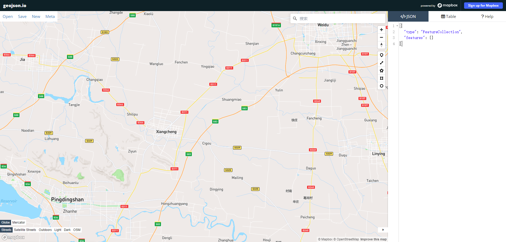Select the draw point marker tool
The height and width of the screenshot is (242, 506).
coord(381,55)
